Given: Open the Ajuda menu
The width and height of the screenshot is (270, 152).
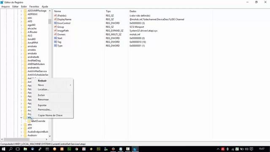Looking at the screenshot, I should (45, 7).
